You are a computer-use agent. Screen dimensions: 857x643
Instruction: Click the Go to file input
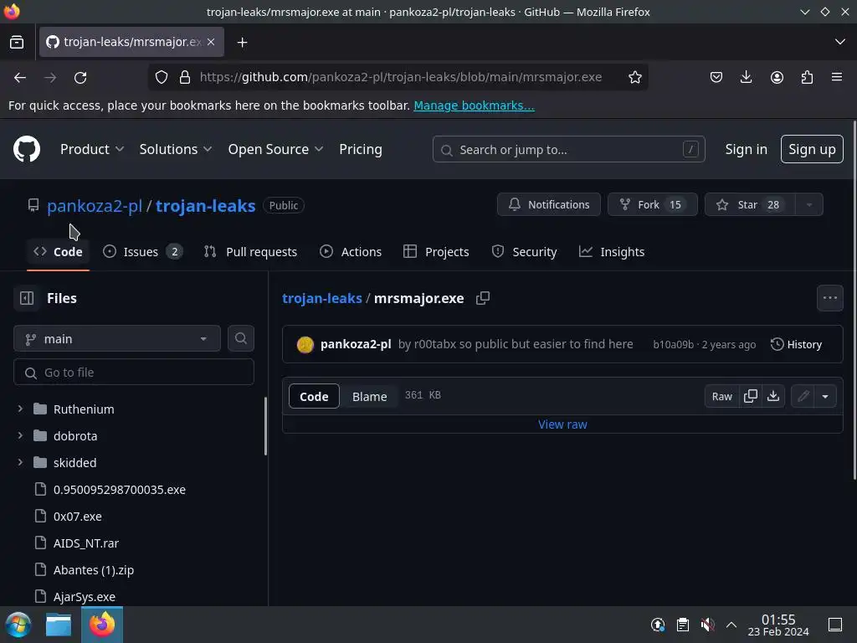tap(134, 373)
